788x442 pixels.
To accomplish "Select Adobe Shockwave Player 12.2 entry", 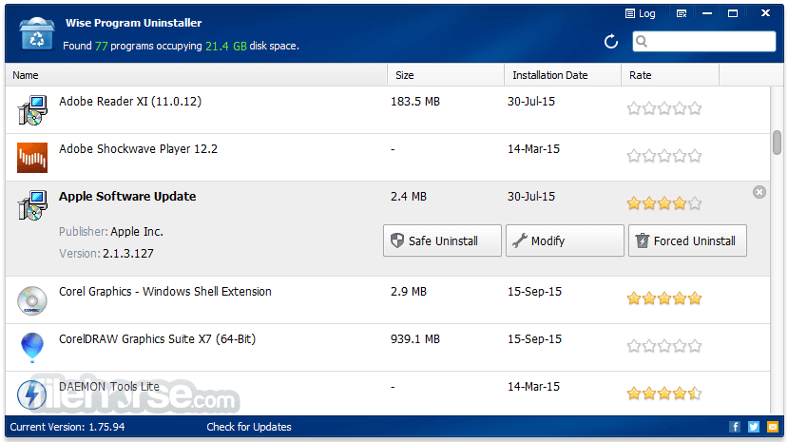I will pyautogui.click(x=388, y=157).
